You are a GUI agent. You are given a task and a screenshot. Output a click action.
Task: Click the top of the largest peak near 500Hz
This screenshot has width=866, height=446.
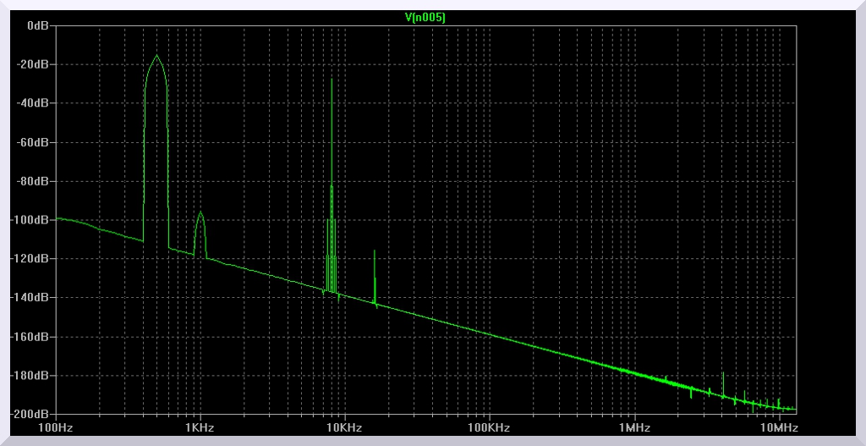(x=156, y=56)
